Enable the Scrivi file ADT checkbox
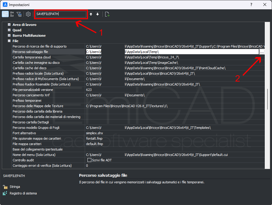 point(89,160)
